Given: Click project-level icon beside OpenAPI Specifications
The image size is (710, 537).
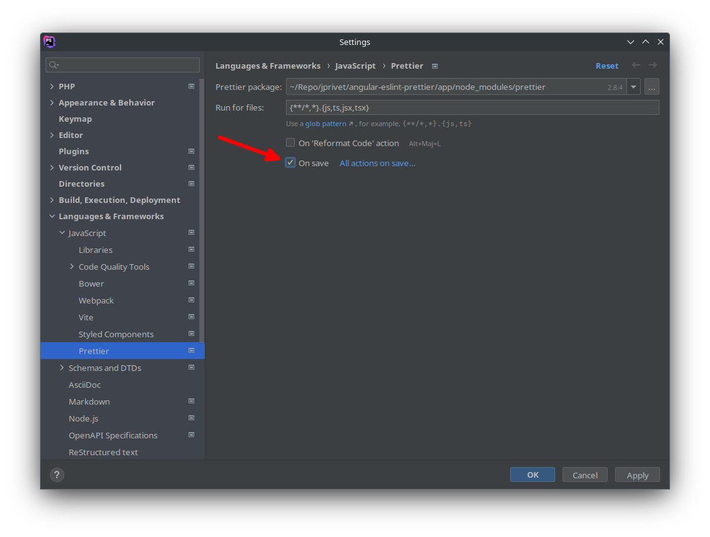Looking at the screenshot, I should [192, 435].
